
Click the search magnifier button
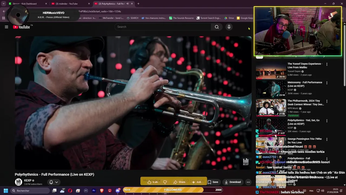217,27
